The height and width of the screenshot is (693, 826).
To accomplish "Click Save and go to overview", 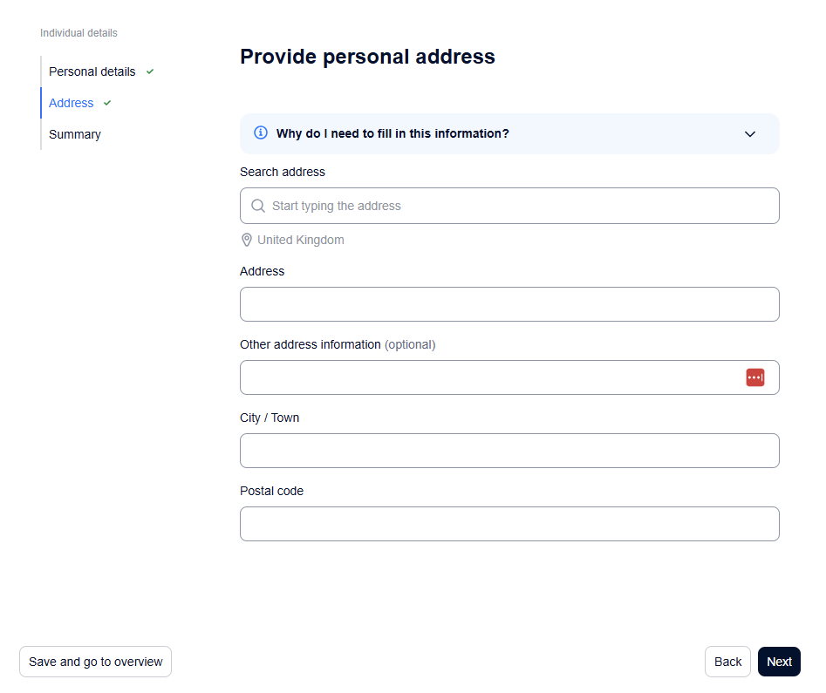I will (x=95, y=662).
